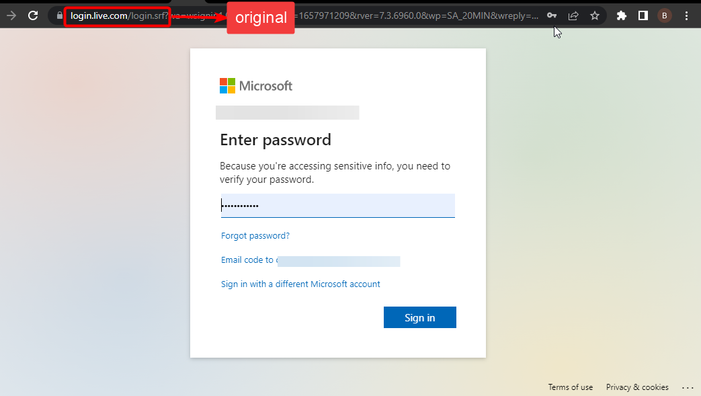
Task: Choose the Email code to option
Action: click(247, 260)
